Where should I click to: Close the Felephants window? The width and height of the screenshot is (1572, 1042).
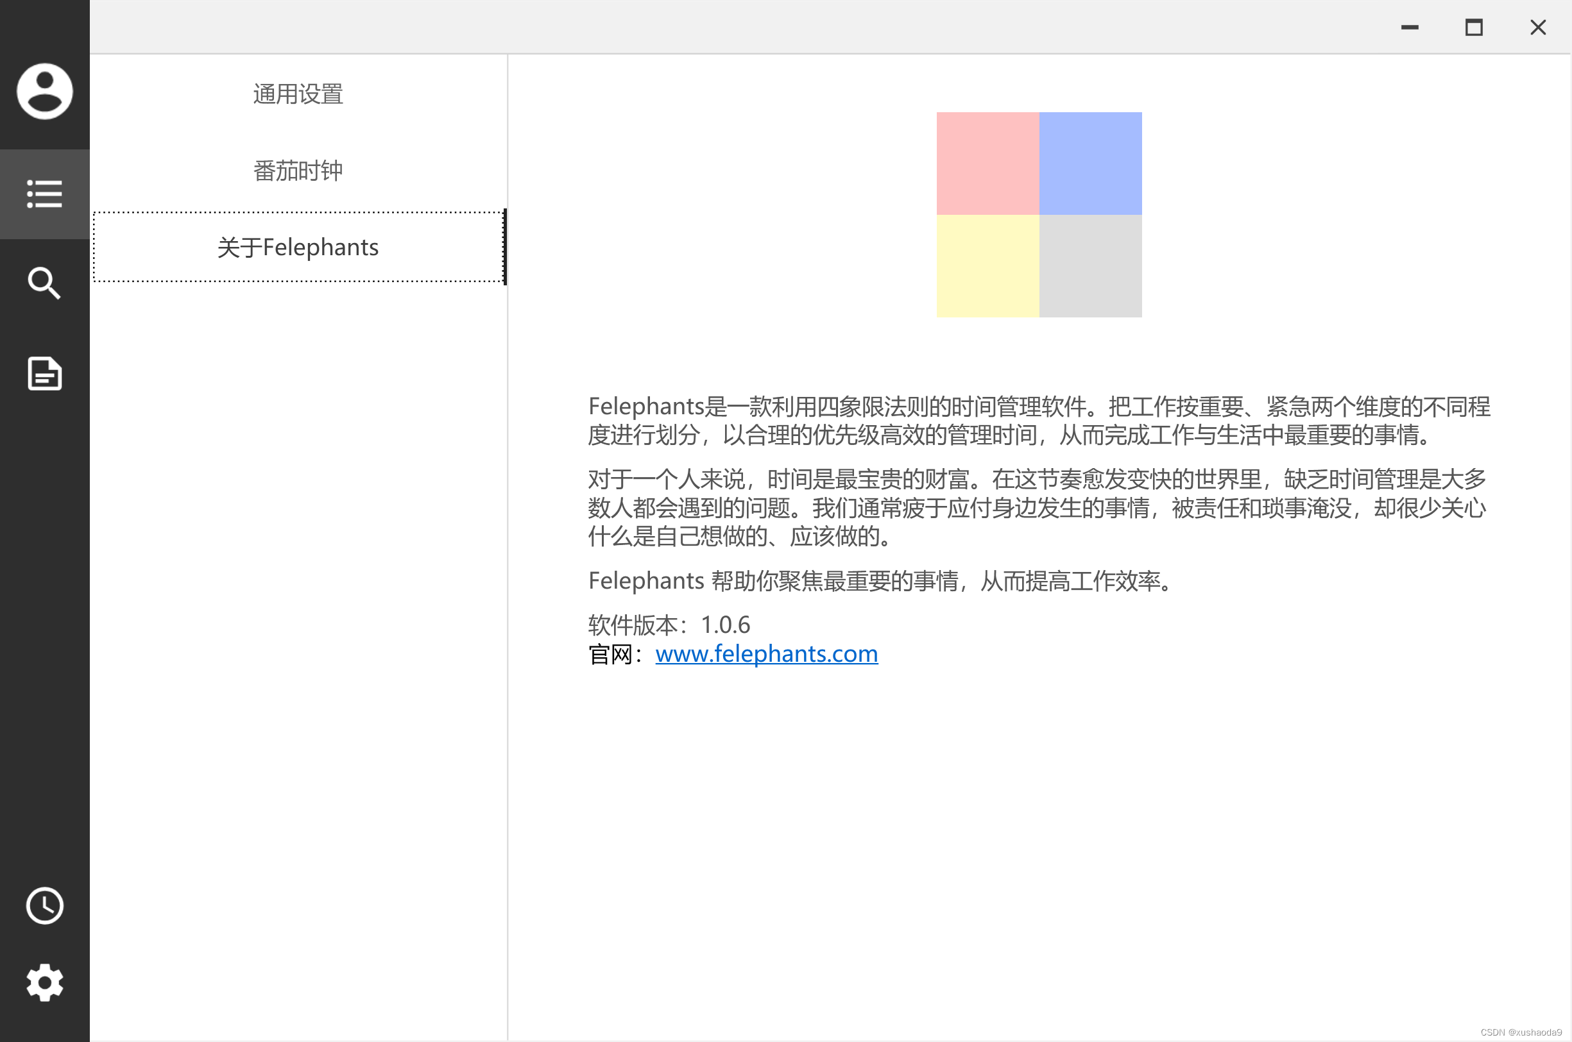coord(1537,27)
